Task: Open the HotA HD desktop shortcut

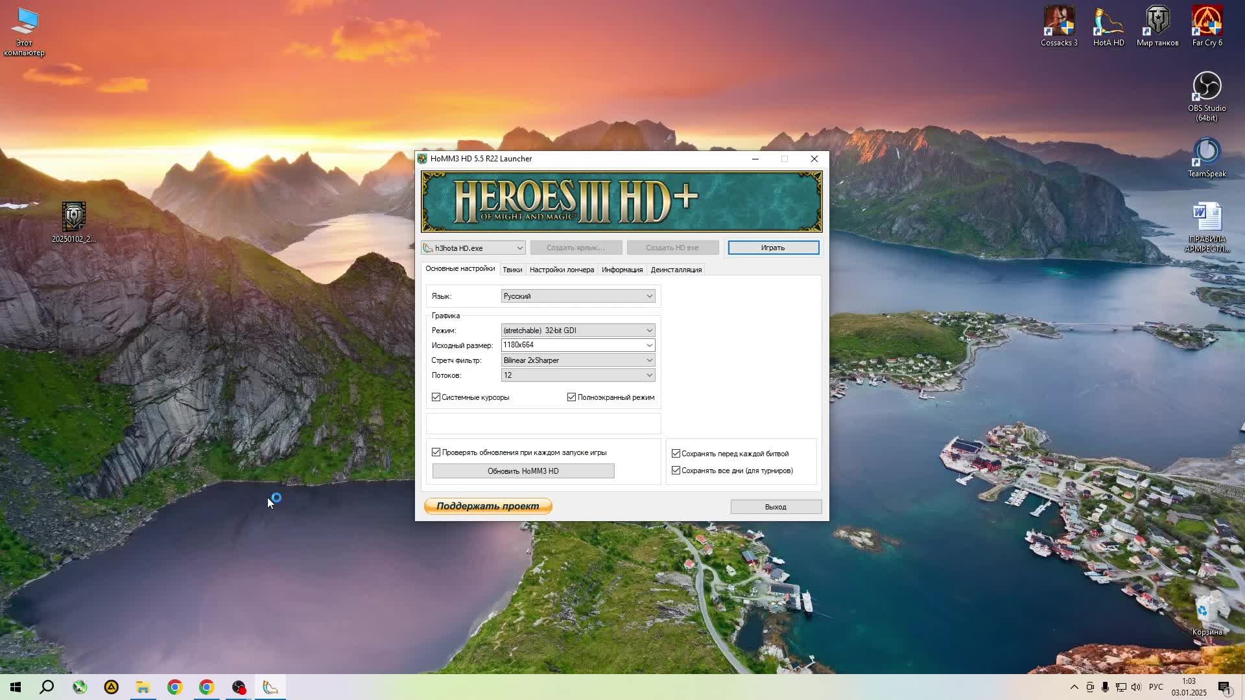Action: tap(1108, 26)
